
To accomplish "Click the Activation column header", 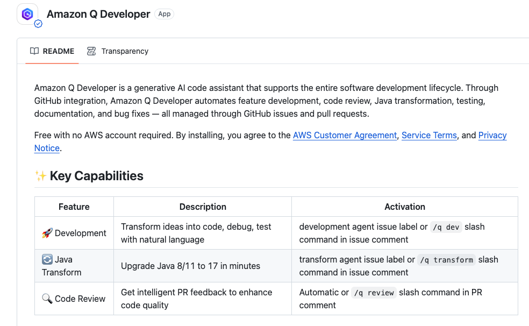I will (x=404, y=207).
